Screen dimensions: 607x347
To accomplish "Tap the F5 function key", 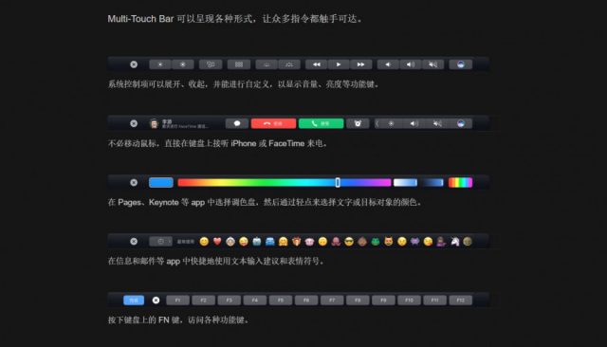I will (281, 301).
